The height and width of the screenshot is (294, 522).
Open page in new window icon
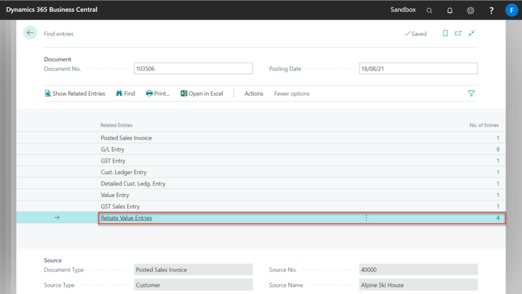pyautogui.click(x=458, y=34)
